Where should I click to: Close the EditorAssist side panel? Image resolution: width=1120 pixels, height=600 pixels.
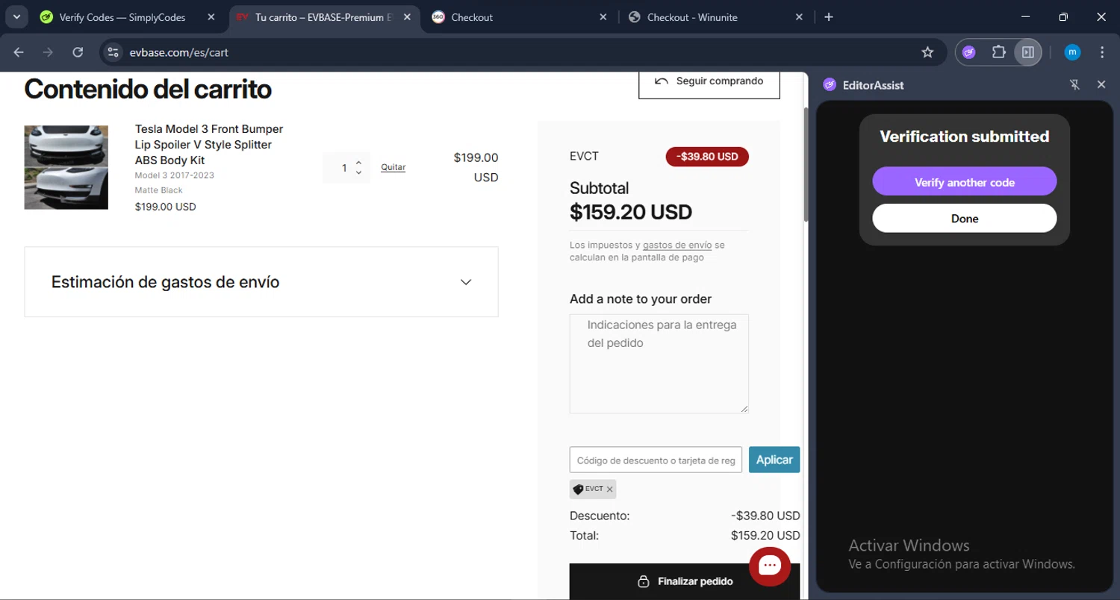click(x=1101, y=85)
